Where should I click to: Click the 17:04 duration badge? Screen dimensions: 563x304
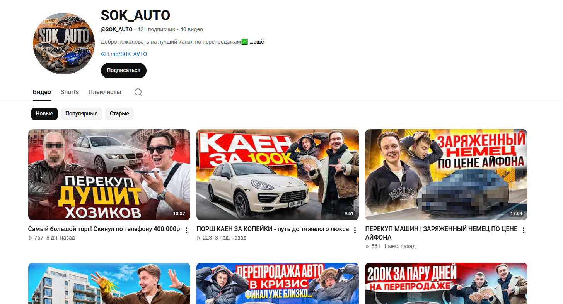516,214
